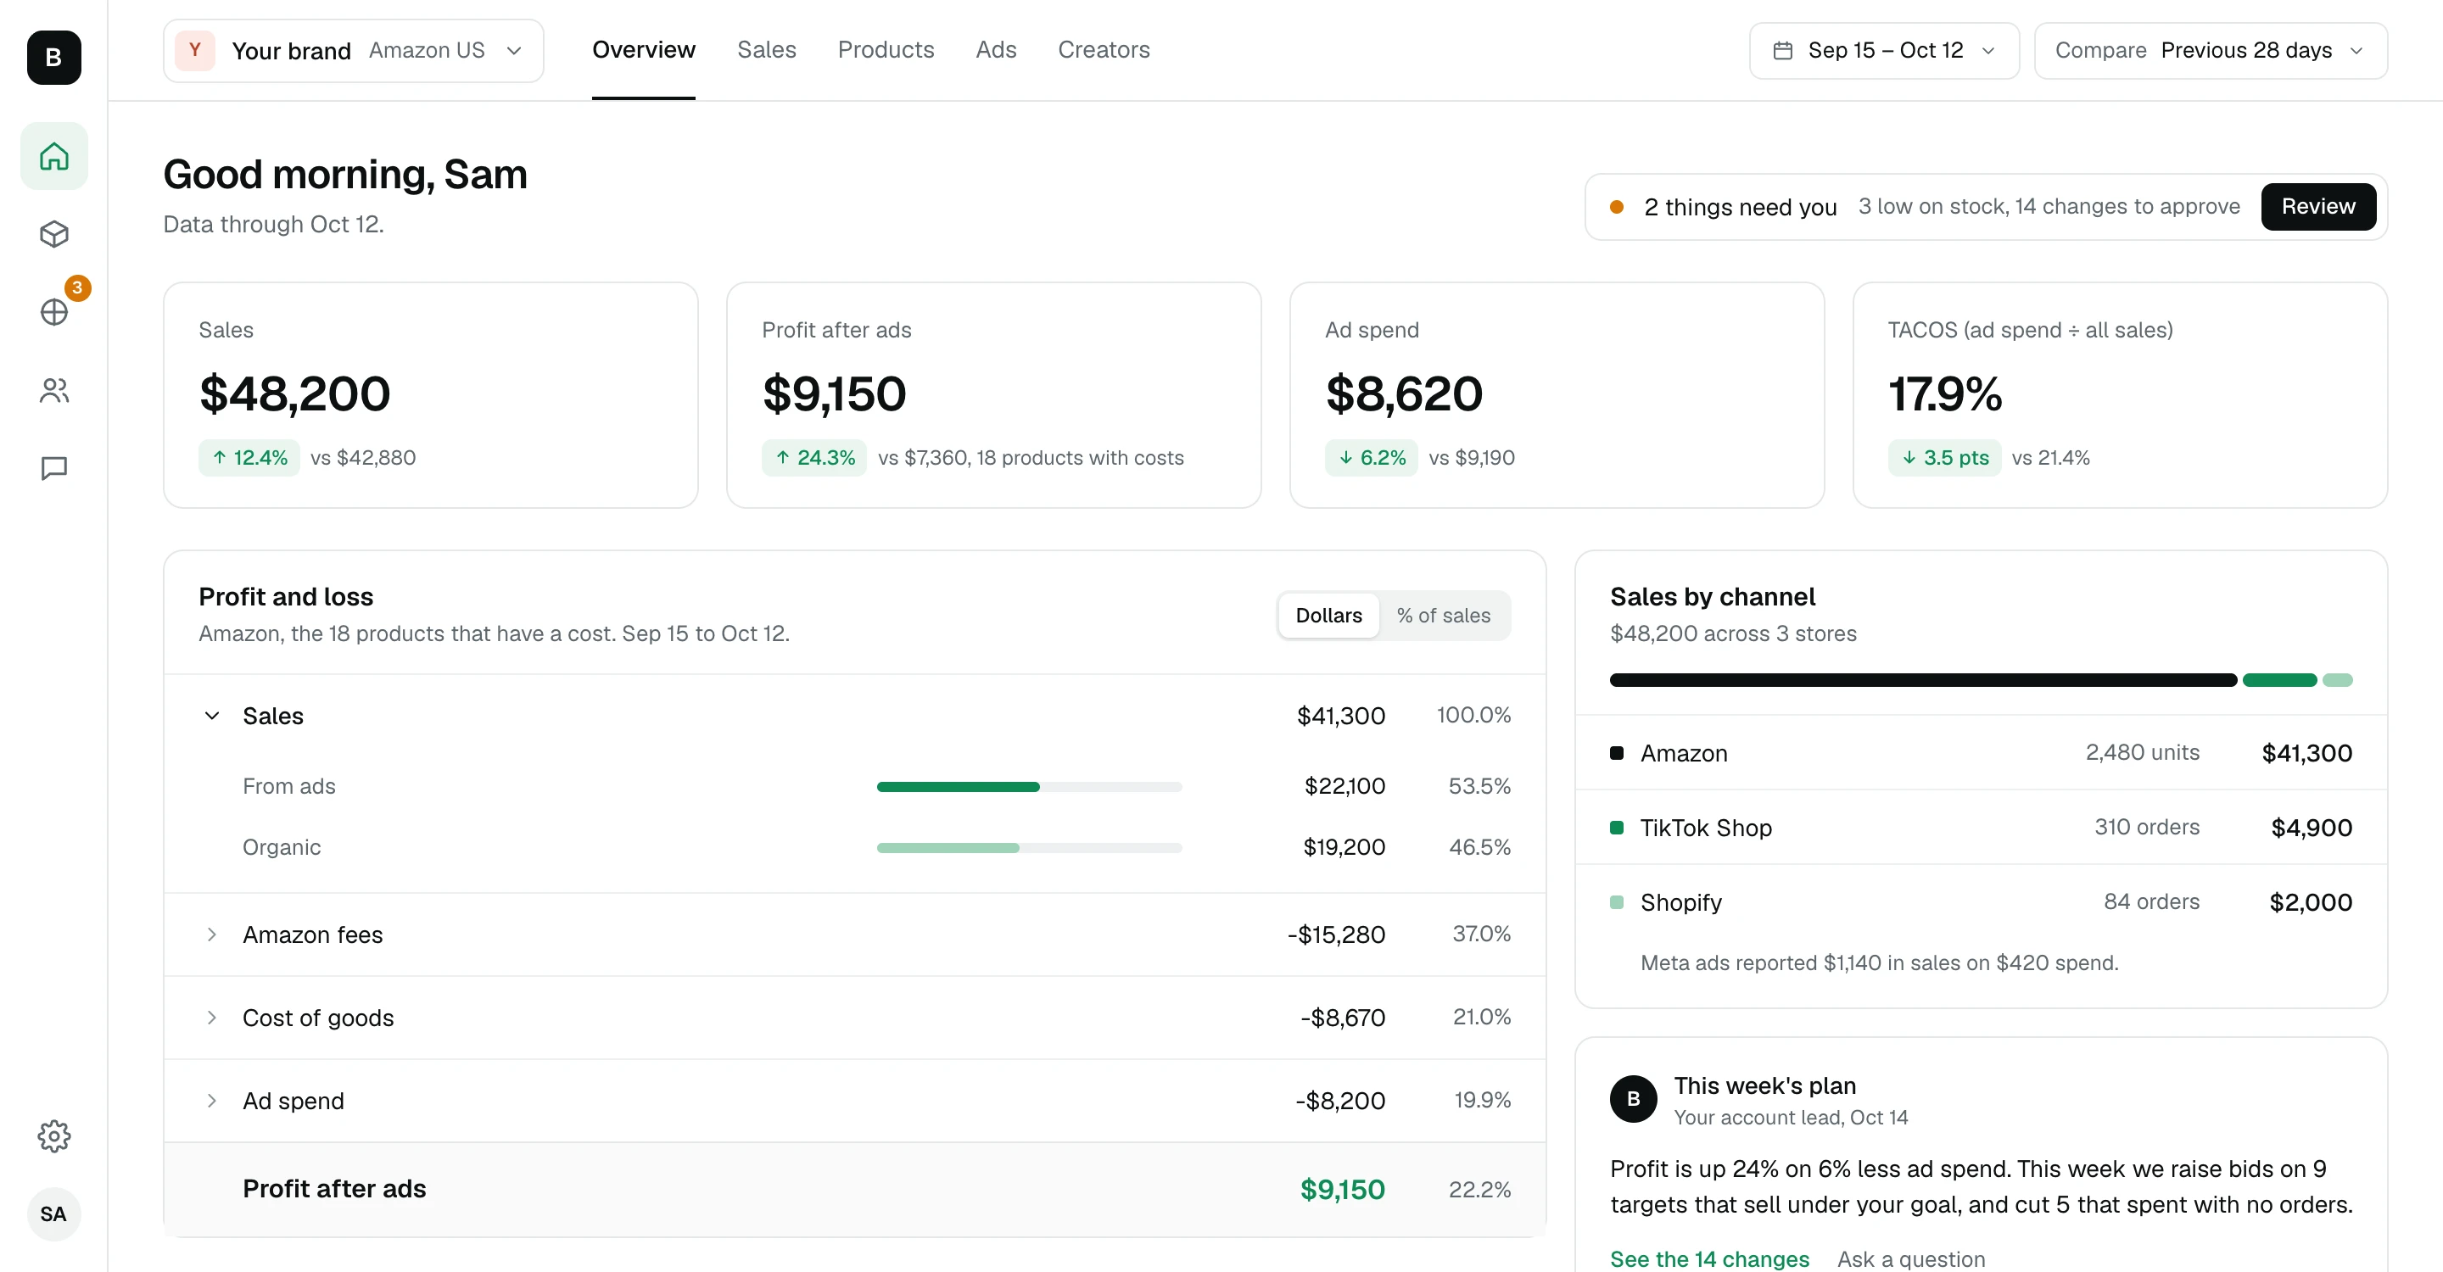
Task: Open the products box icon in sidebar
Action: 54,234
